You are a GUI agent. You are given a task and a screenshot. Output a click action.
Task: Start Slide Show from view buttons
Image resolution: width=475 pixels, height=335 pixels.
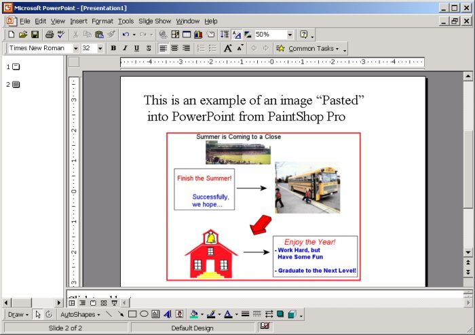coord(115,302)
